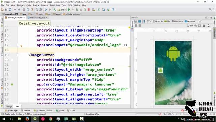
Task: Hide the Preview panel
Action: tap(211, 18)
